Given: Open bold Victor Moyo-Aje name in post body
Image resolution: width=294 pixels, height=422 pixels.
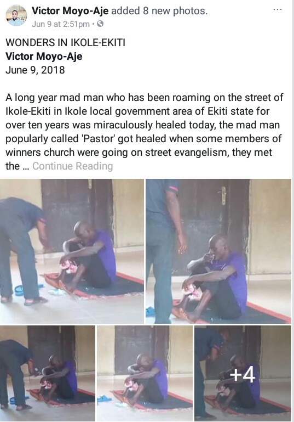Looking at the screenshot, I should click(44, 57).
